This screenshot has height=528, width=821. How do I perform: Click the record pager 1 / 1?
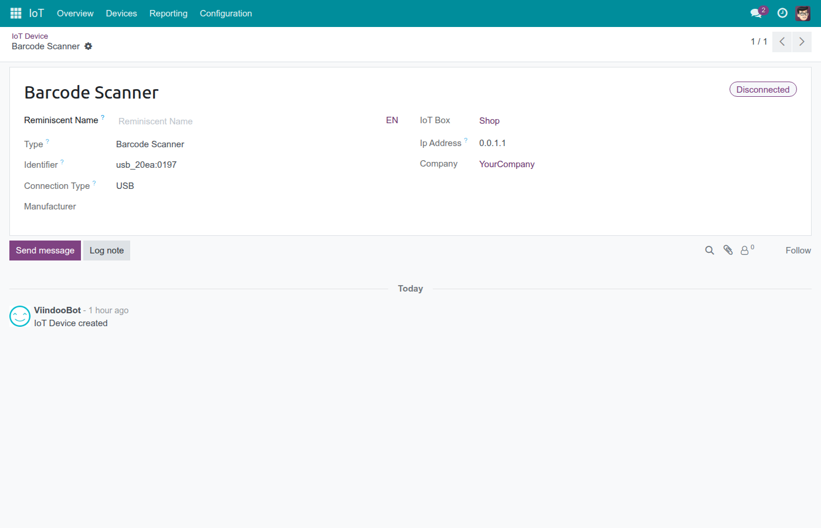(x=759, y=42)
